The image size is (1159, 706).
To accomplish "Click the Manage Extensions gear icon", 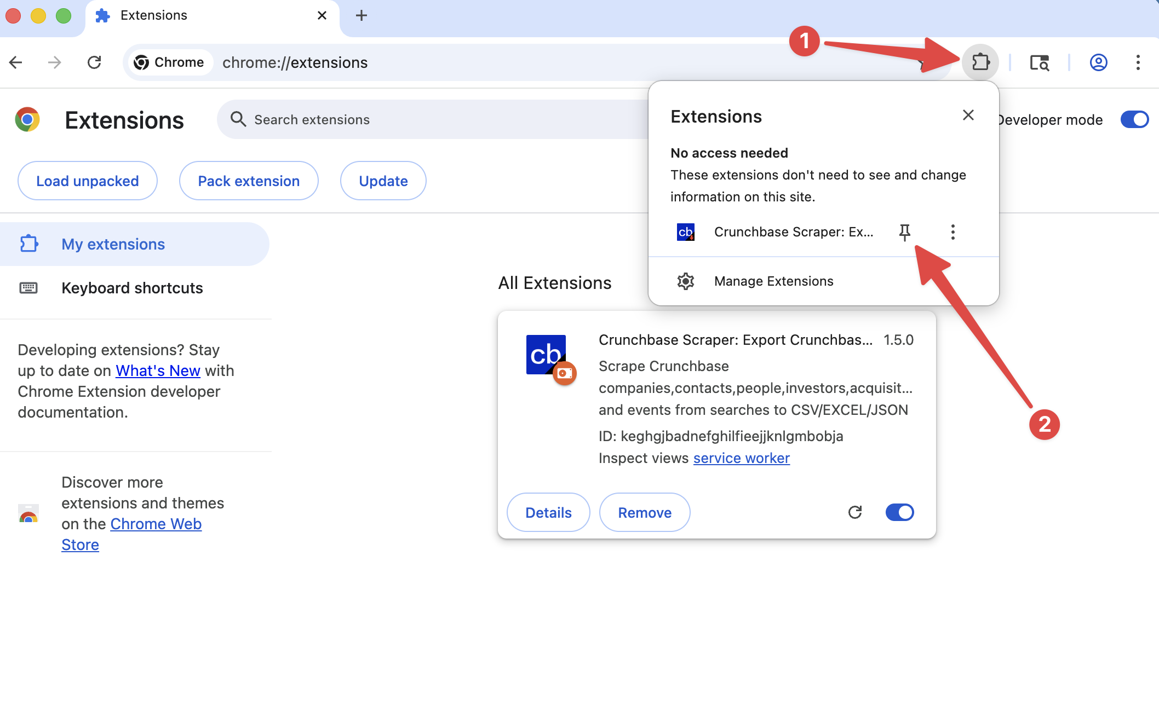I will click(x=686, y=281).
